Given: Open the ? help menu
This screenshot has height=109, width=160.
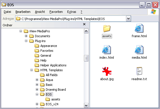Looking at the screenshot, I should pos(81,12).
